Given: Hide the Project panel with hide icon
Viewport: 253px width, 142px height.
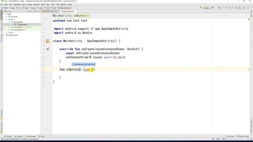Looking at the screenshot, I should (39, 11).
